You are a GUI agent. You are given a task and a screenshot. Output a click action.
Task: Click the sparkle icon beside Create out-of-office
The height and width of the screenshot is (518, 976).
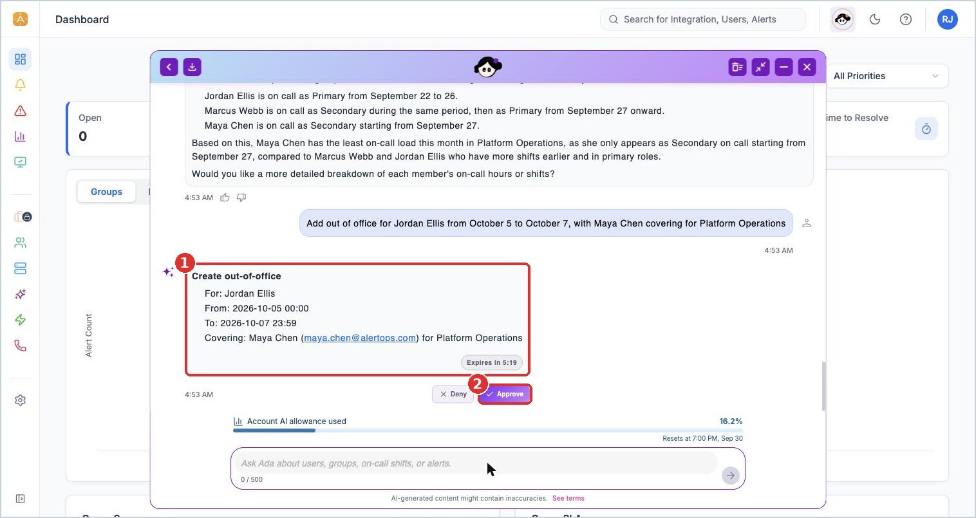[169, 272]
